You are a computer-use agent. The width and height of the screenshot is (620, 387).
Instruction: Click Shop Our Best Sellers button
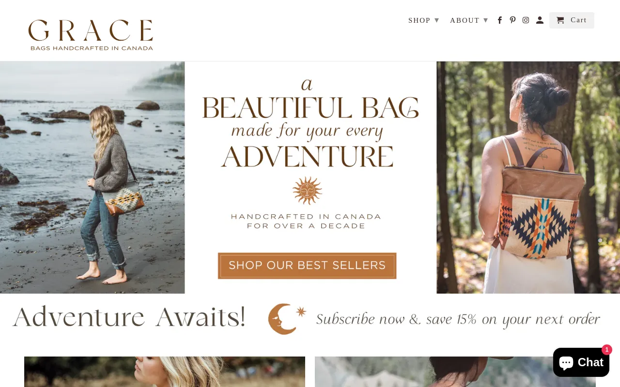(307, 266)
